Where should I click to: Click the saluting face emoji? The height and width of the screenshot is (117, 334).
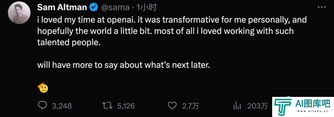tap(43, 87)
